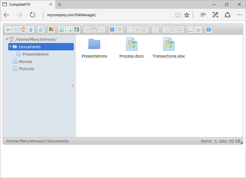Go to home folder via house icon

pyautogui.click(x=23, y=29)
